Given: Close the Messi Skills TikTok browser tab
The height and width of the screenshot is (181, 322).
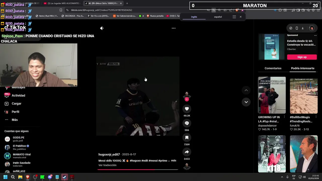Looking at the screenshot, I should click(121, 3).
